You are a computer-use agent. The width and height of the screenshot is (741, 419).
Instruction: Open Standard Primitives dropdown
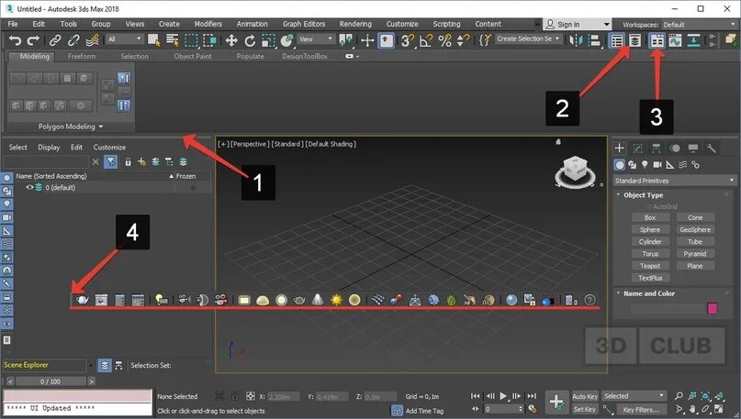click(x=674, y=181)
